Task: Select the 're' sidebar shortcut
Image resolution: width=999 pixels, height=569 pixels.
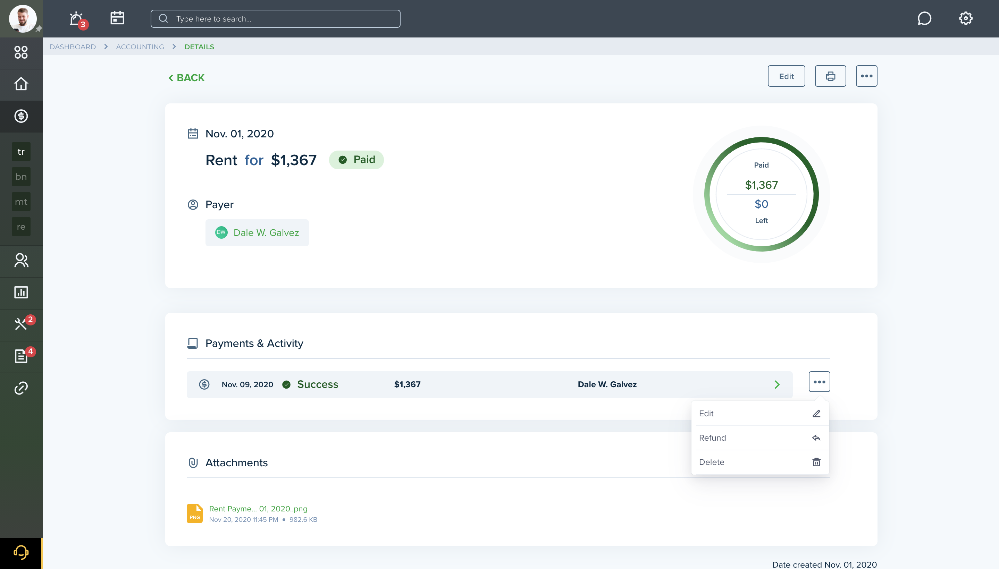Action: 21,227
